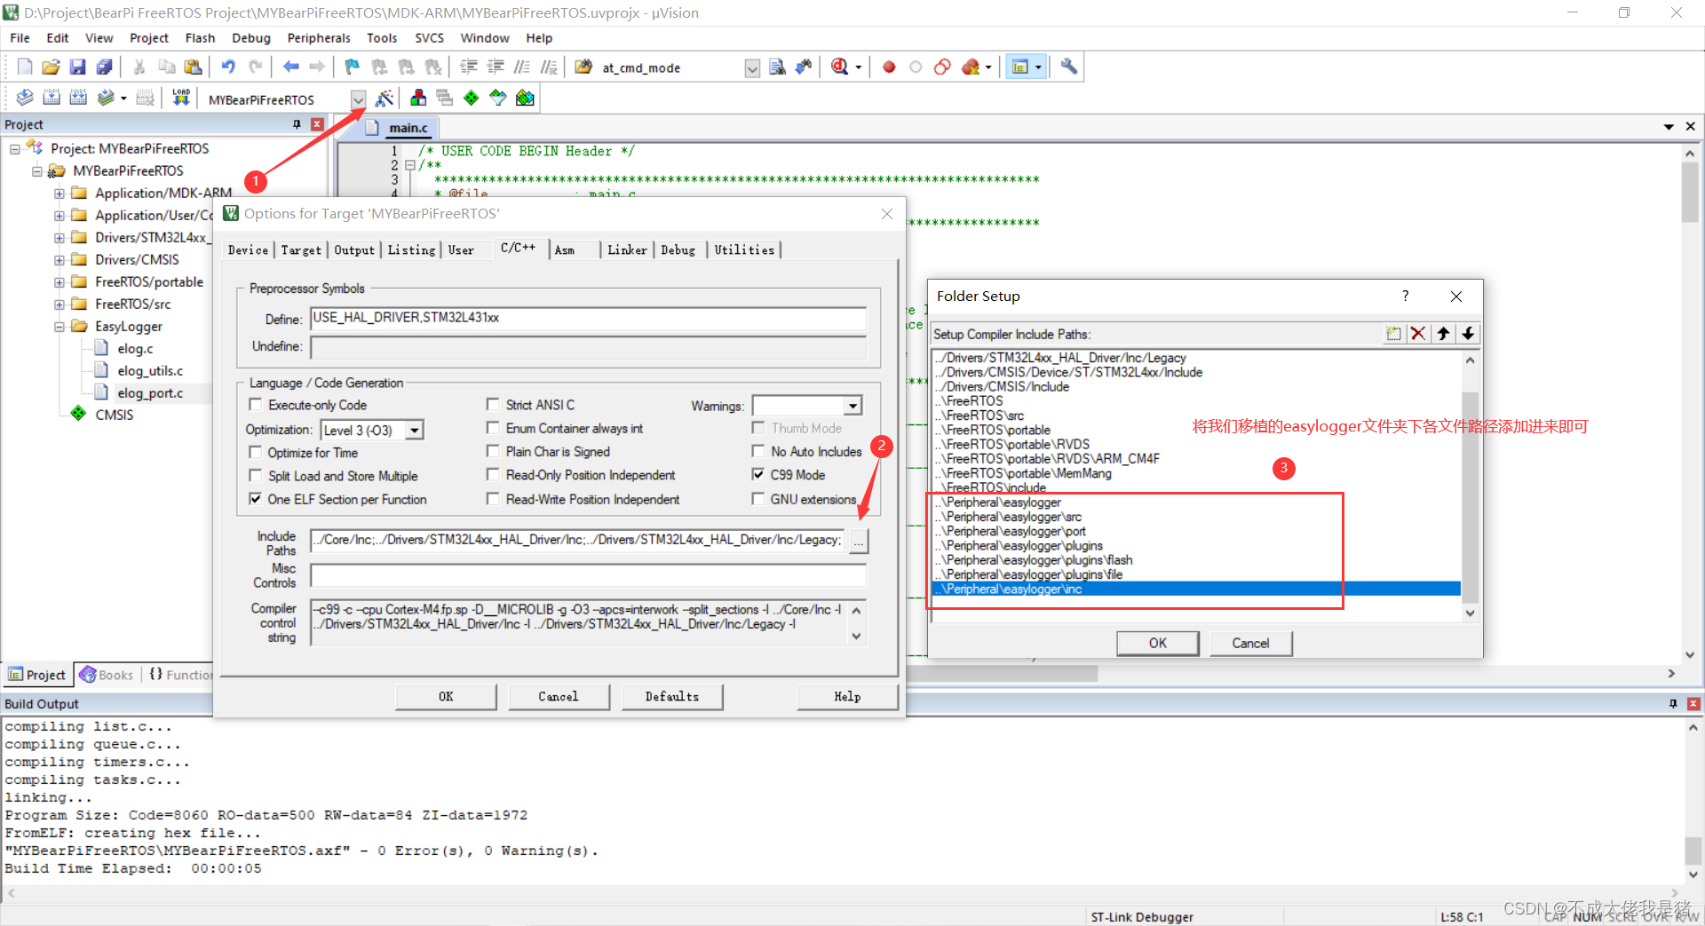Click the comment selection icon

click(522, 67)
